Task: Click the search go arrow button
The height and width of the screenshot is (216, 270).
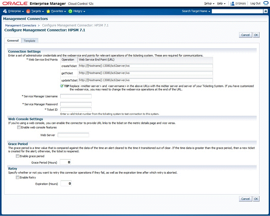Action: (265, 11)
